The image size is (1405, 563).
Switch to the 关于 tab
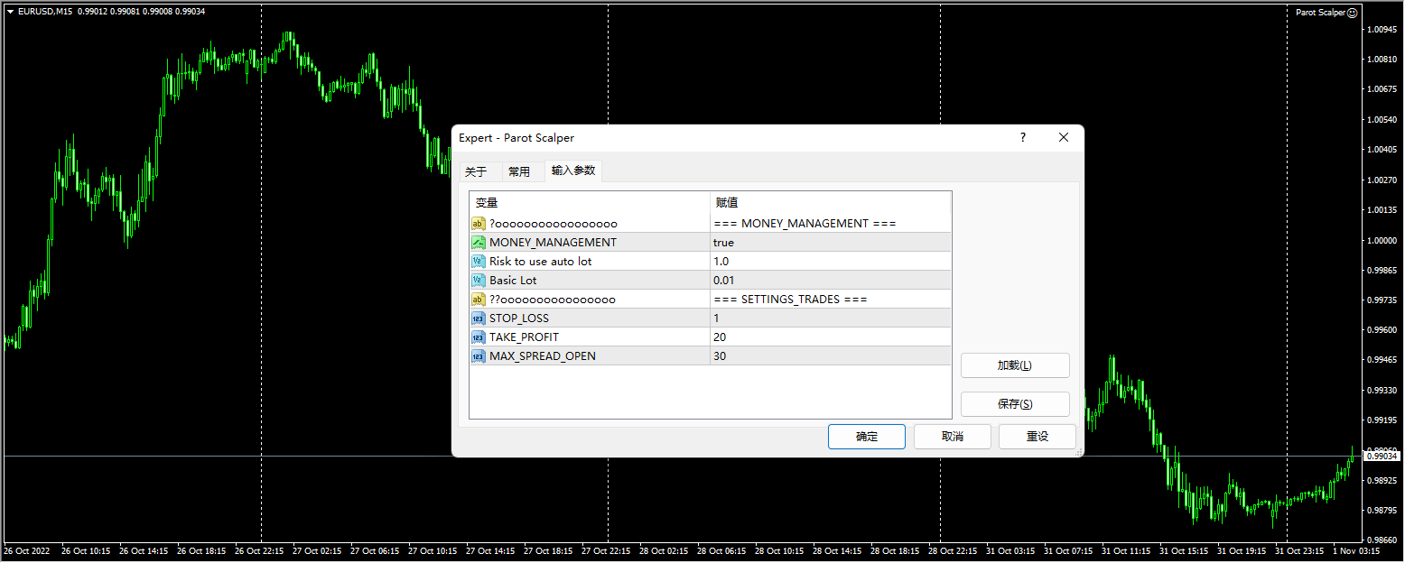coord(476,171)
